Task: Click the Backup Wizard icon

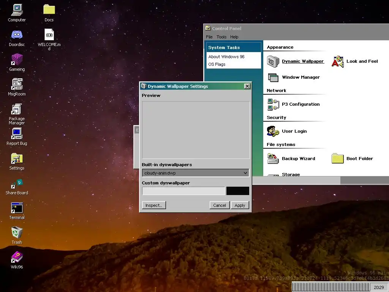Action: click(x=273, y=159)
